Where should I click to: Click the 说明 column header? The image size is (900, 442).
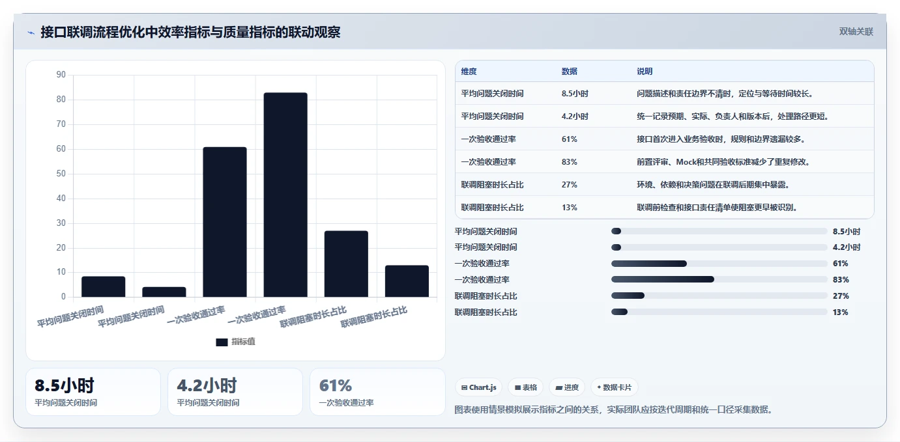tap(645, 72)
